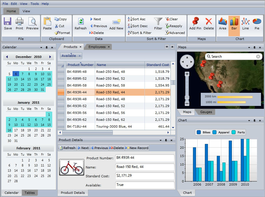Click Delete in the Maps group
265x197 pixels.
[x=209, y=23]
